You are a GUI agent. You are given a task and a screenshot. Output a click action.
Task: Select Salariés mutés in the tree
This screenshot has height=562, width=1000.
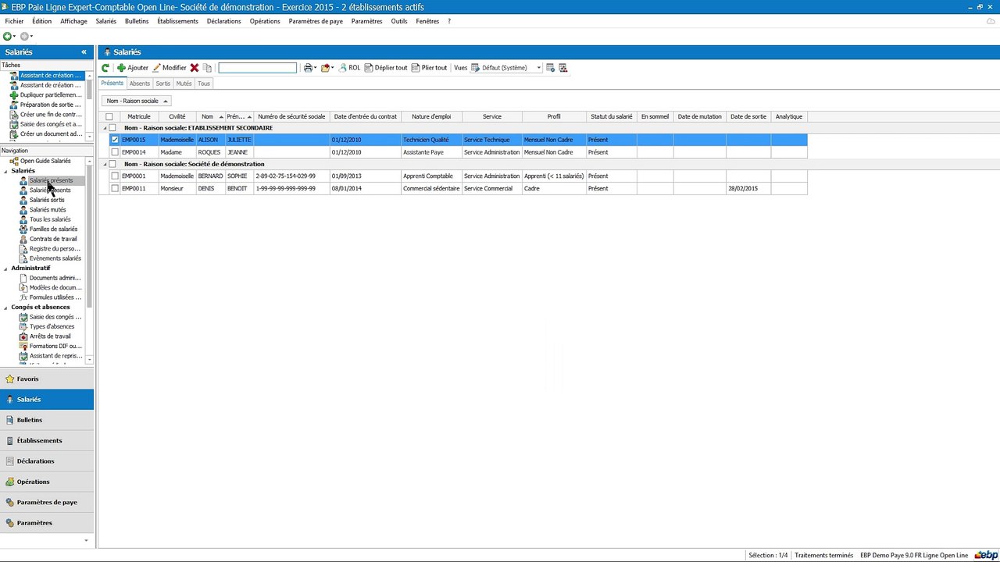[x=48, y=210]
